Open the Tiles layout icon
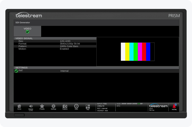The image size is (192, 127). (88, 107)
